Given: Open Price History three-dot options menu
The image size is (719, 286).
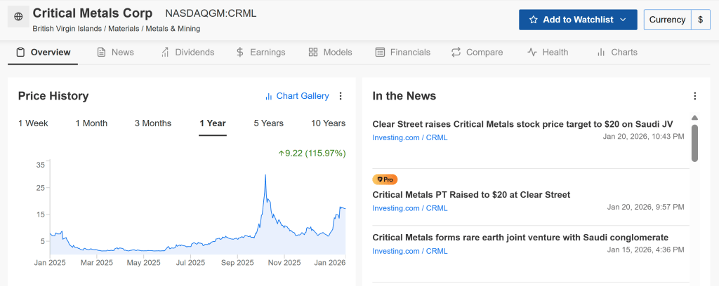Looking at the screenshot, I should pyautogui.click(x=341, y=96).
